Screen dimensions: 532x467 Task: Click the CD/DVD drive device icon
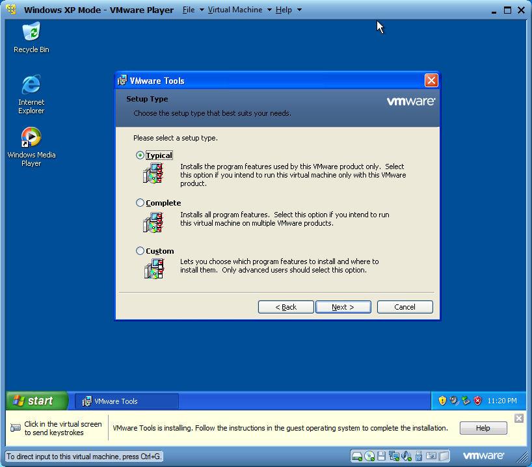point(369,456)
